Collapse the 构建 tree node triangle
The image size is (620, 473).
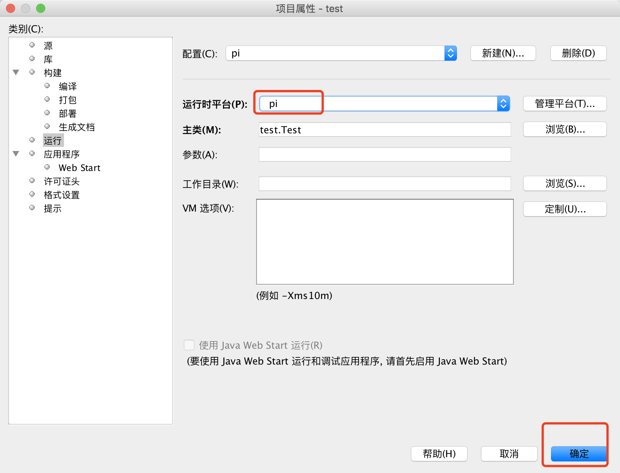[16, 72]
